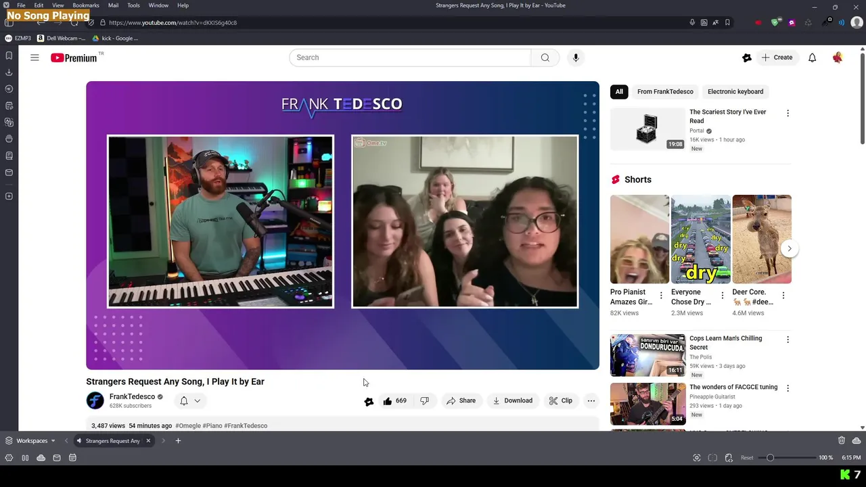Click the Download button
The image size is (866, 487).
(512, 401)
